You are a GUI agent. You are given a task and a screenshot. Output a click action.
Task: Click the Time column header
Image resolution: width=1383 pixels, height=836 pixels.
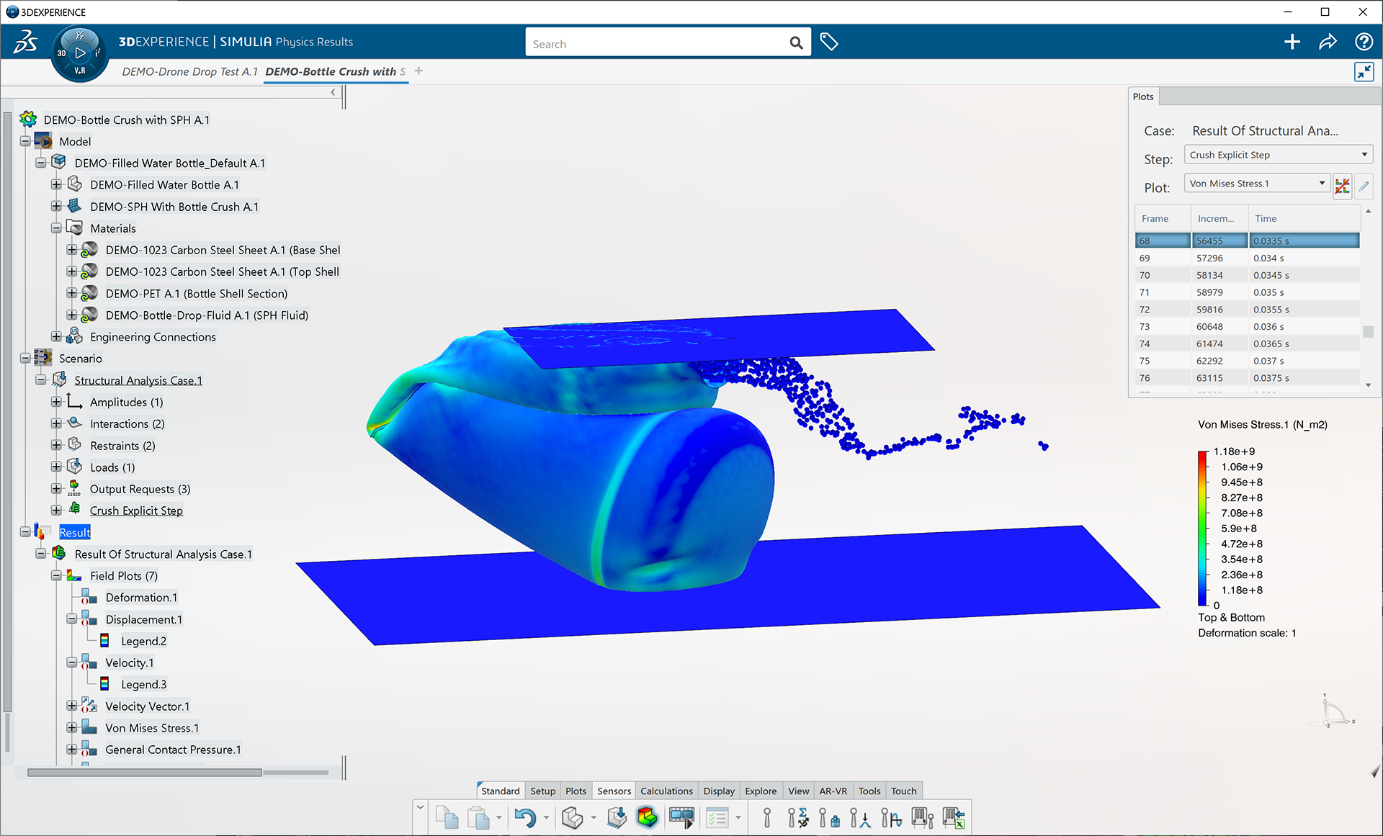pyautogui.click(x=1304, y=218)
